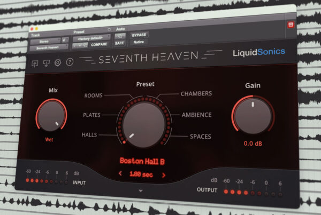321x215 pixels.
Task: Click the Seventh Heaven title logo
Action: pos(148,57)
